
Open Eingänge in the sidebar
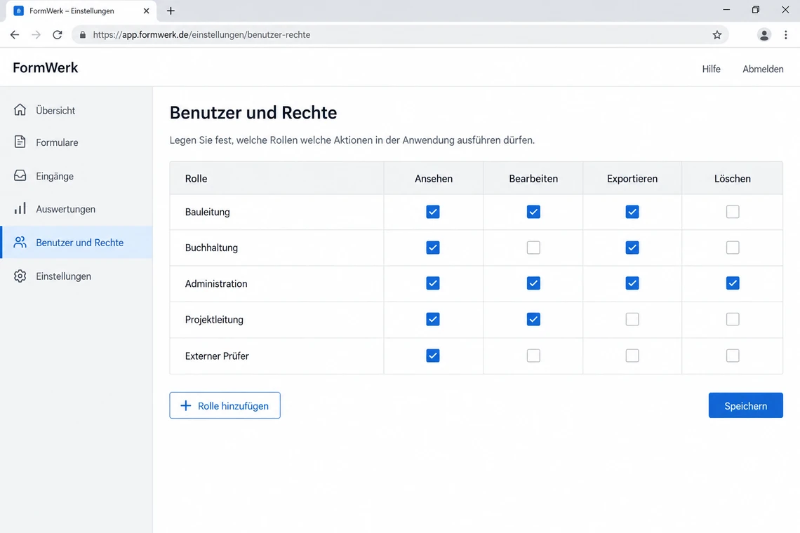76,176
